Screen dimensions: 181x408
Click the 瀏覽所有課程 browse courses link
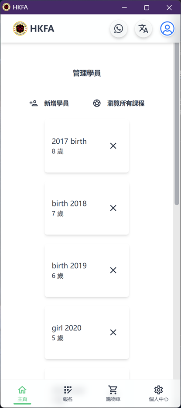(x=119, y=103)
